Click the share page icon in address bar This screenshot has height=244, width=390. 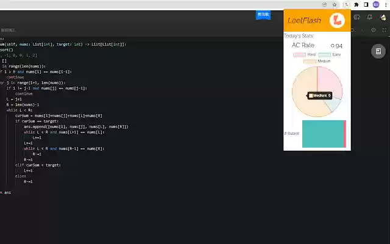click(x=324, y=4)
